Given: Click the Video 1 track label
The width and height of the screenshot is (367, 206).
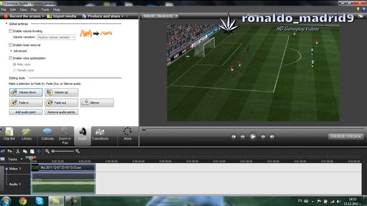Looking at the screenshot, I should (15, 168).
